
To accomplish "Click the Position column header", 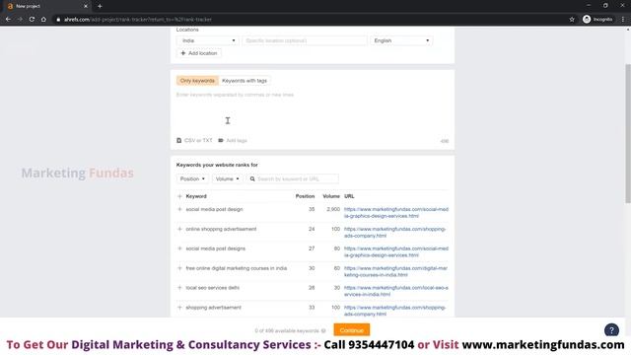I will [x=305, y=196].
